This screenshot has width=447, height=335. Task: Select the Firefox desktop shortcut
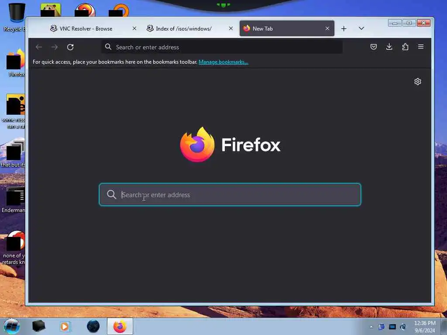tap(16, 63)
